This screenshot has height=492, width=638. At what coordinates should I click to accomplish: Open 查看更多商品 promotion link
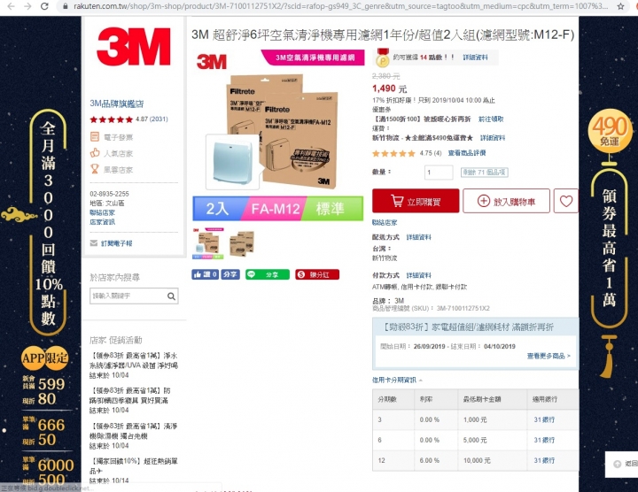click(x=549, y=356)
